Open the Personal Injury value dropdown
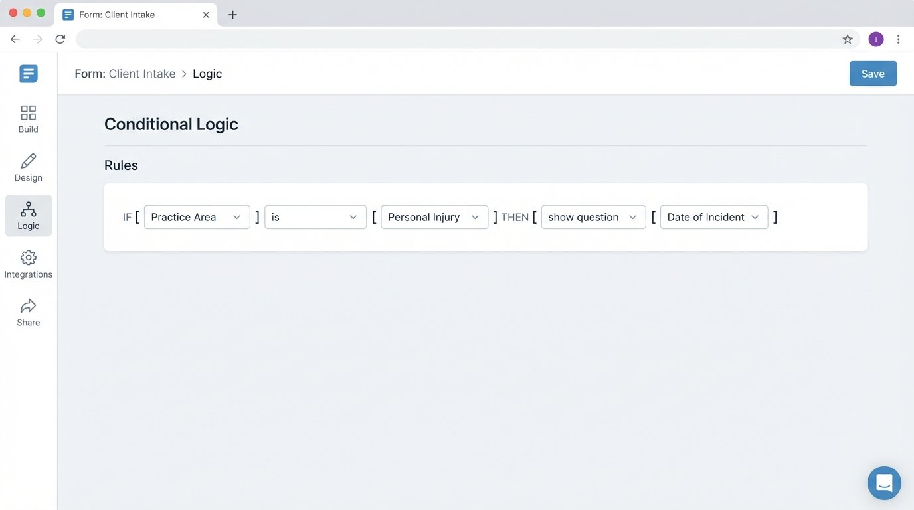The image size is (914, 510). tap(434, 216)
